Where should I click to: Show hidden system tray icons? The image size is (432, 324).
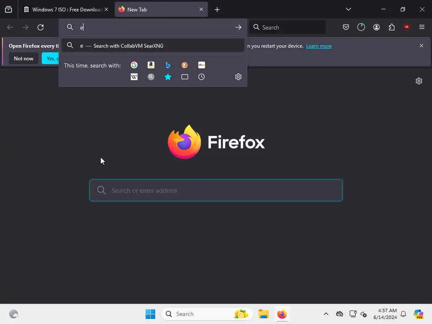pos(326,314)
